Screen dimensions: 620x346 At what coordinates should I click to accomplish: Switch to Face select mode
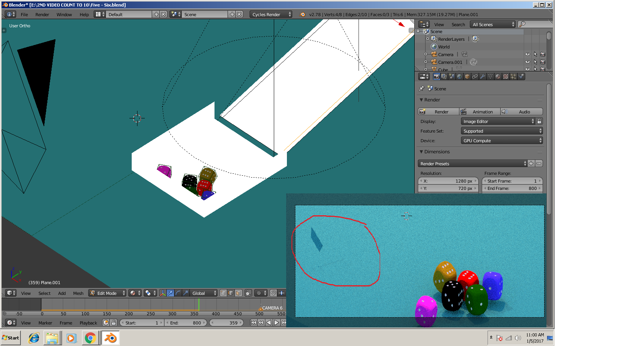239,293
